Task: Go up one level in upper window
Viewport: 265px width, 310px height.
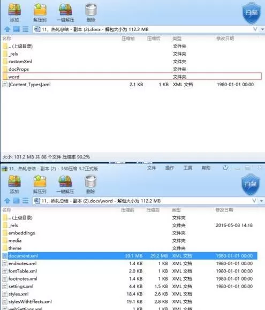Action: [x=7, y=29]
